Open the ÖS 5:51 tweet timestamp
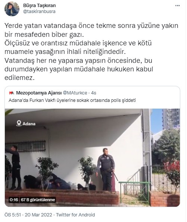The height and width of the screenshot is (222, 187). tap(13, 215)
